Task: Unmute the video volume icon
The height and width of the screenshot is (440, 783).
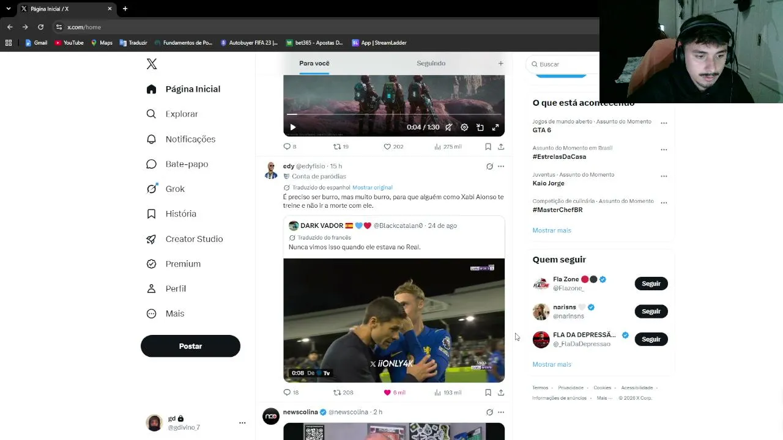Action: [448, 127]
